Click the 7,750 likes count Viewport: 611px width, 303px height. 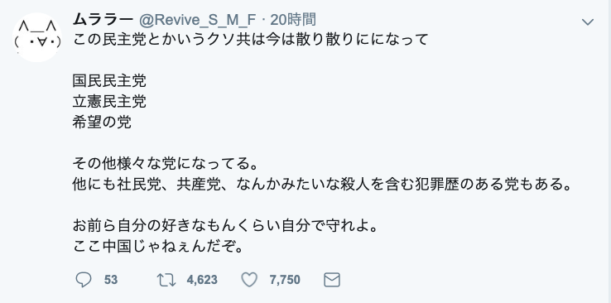coord(285,280)
